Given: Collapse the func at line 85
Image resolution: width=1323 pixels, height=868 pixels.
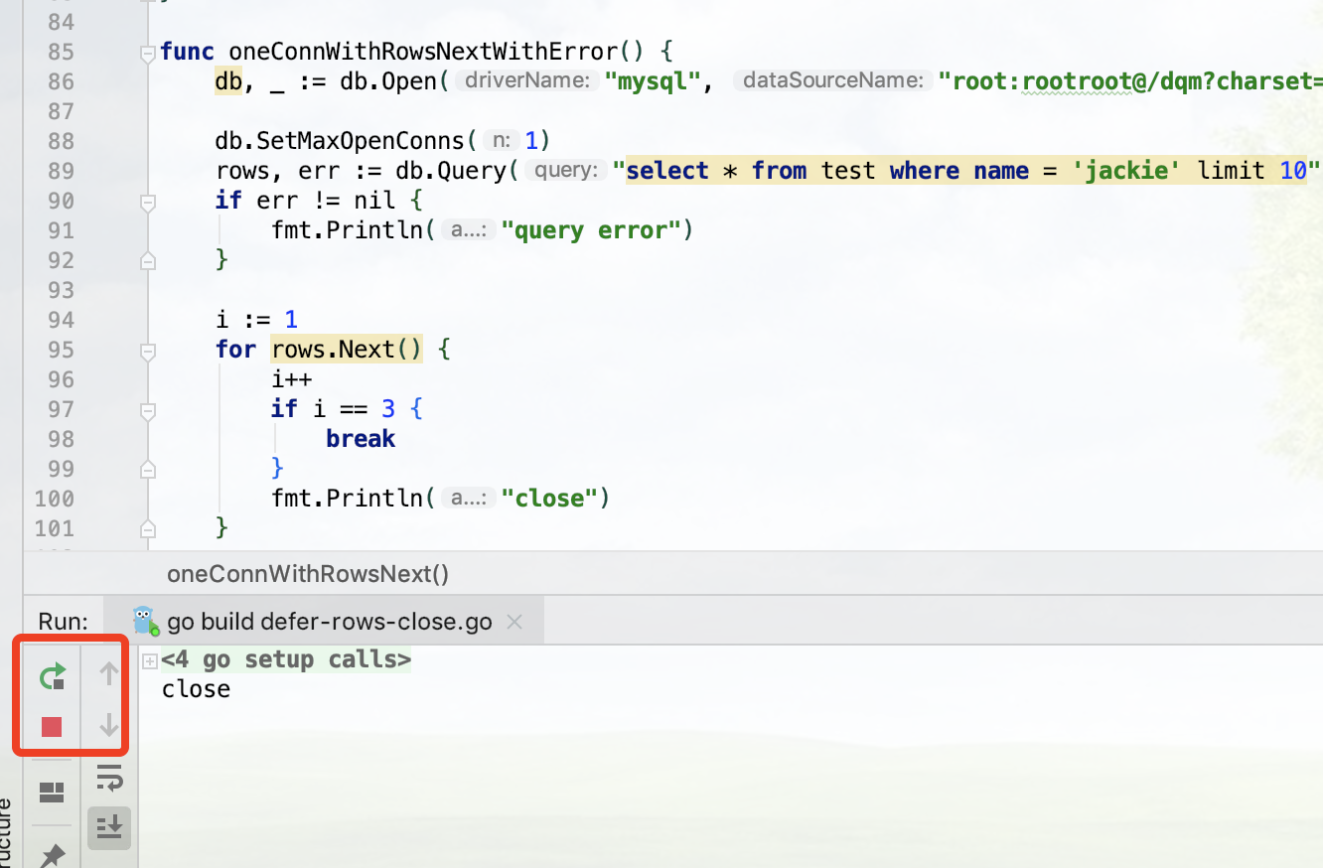Looking at the screenshot, I should [x=148, y=52].
